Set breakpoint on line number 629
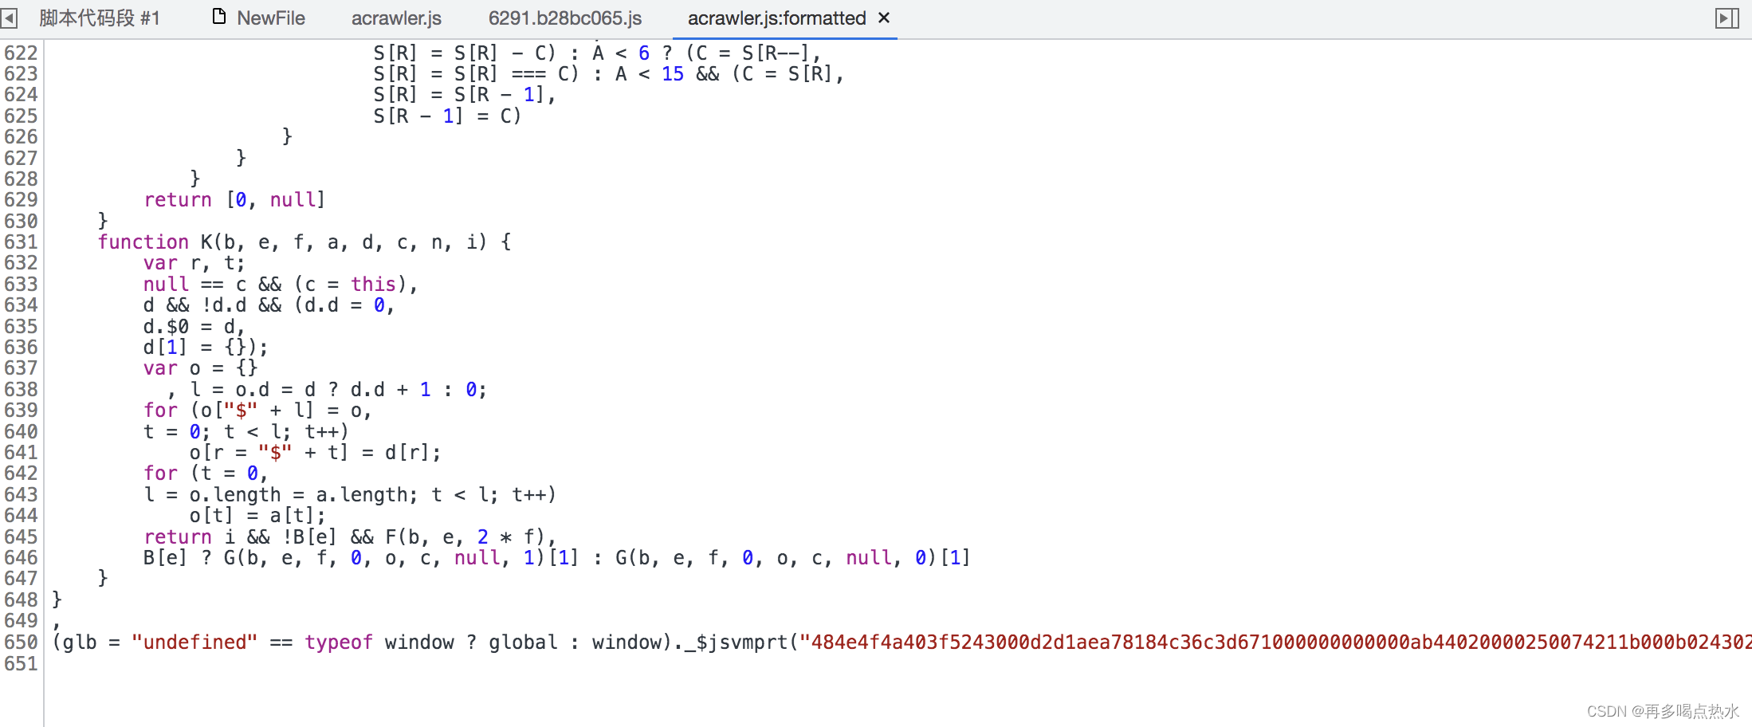The width and height of the screenshot is (1752, 727). [x=21, y=199]
